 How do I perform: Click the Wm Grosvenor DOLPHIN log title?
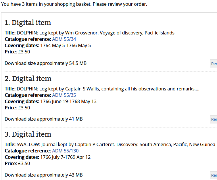(x=95, y=33)
